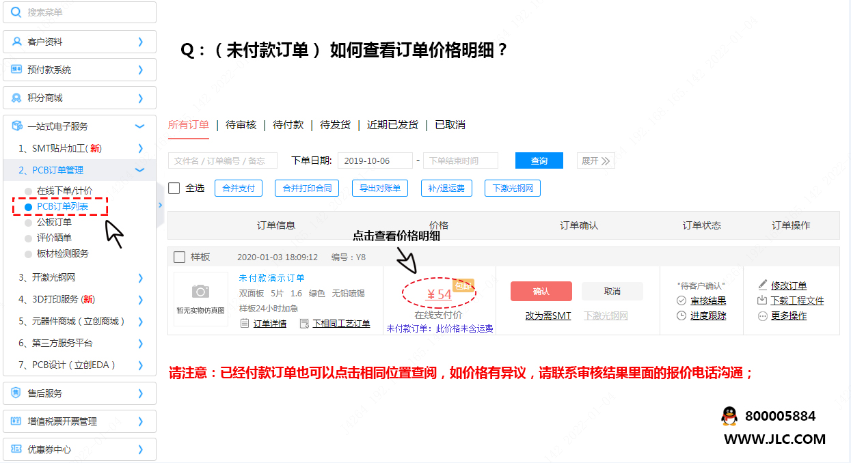The image size is (851, 463).
Task: Click the pencil icon beside 修改订单
Action: [763, 285]
